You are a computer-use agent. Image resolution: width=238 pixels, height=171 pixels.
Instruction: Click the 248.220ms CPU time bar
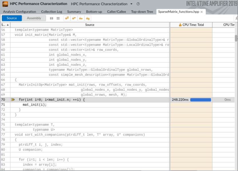(x=201, y=100)
